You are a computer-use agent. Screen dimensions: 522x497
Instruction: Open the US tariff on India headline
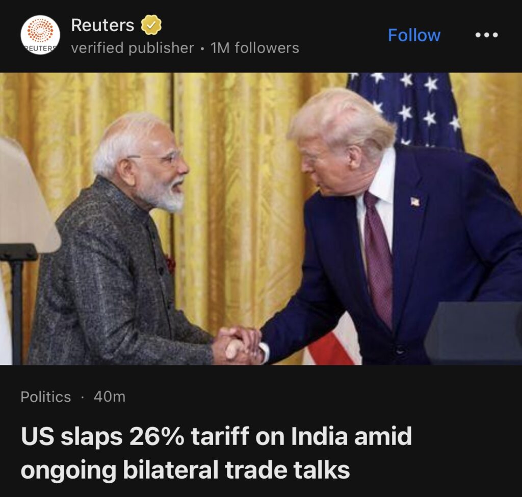click(x=216, y=452)
